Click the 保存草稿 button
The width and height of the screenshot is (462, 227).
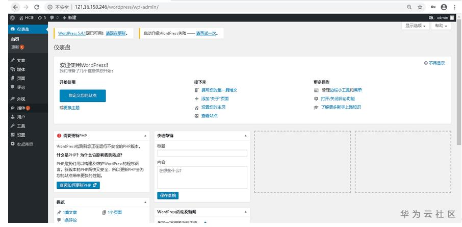coord(168,196)
